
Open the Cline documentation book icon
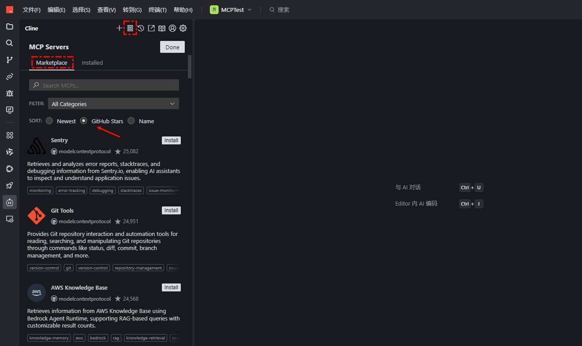tap(162, 28)
